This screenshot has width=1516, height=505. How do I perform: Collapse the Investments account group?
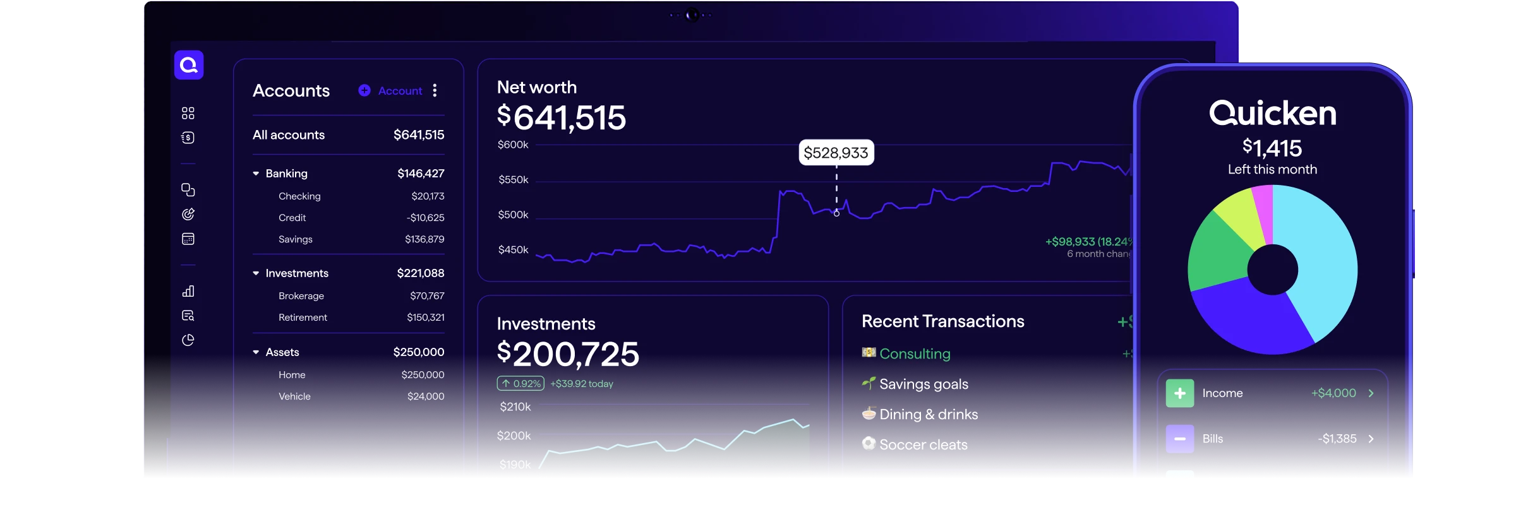point(256,273)
